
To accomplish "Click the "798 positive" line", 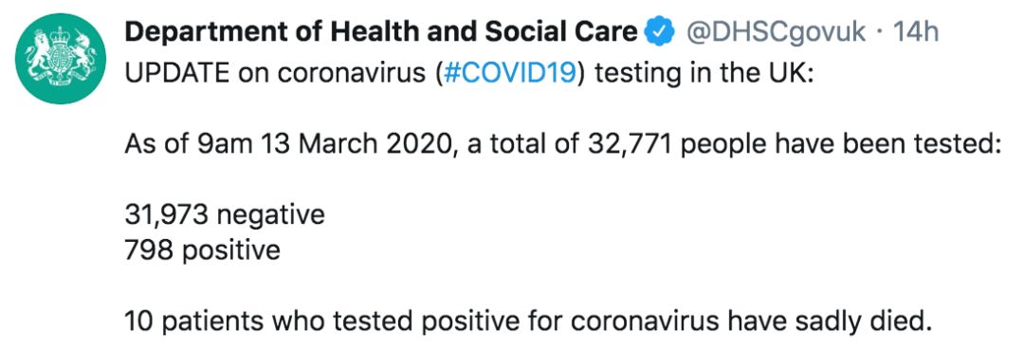I will [x=203, y=249].
